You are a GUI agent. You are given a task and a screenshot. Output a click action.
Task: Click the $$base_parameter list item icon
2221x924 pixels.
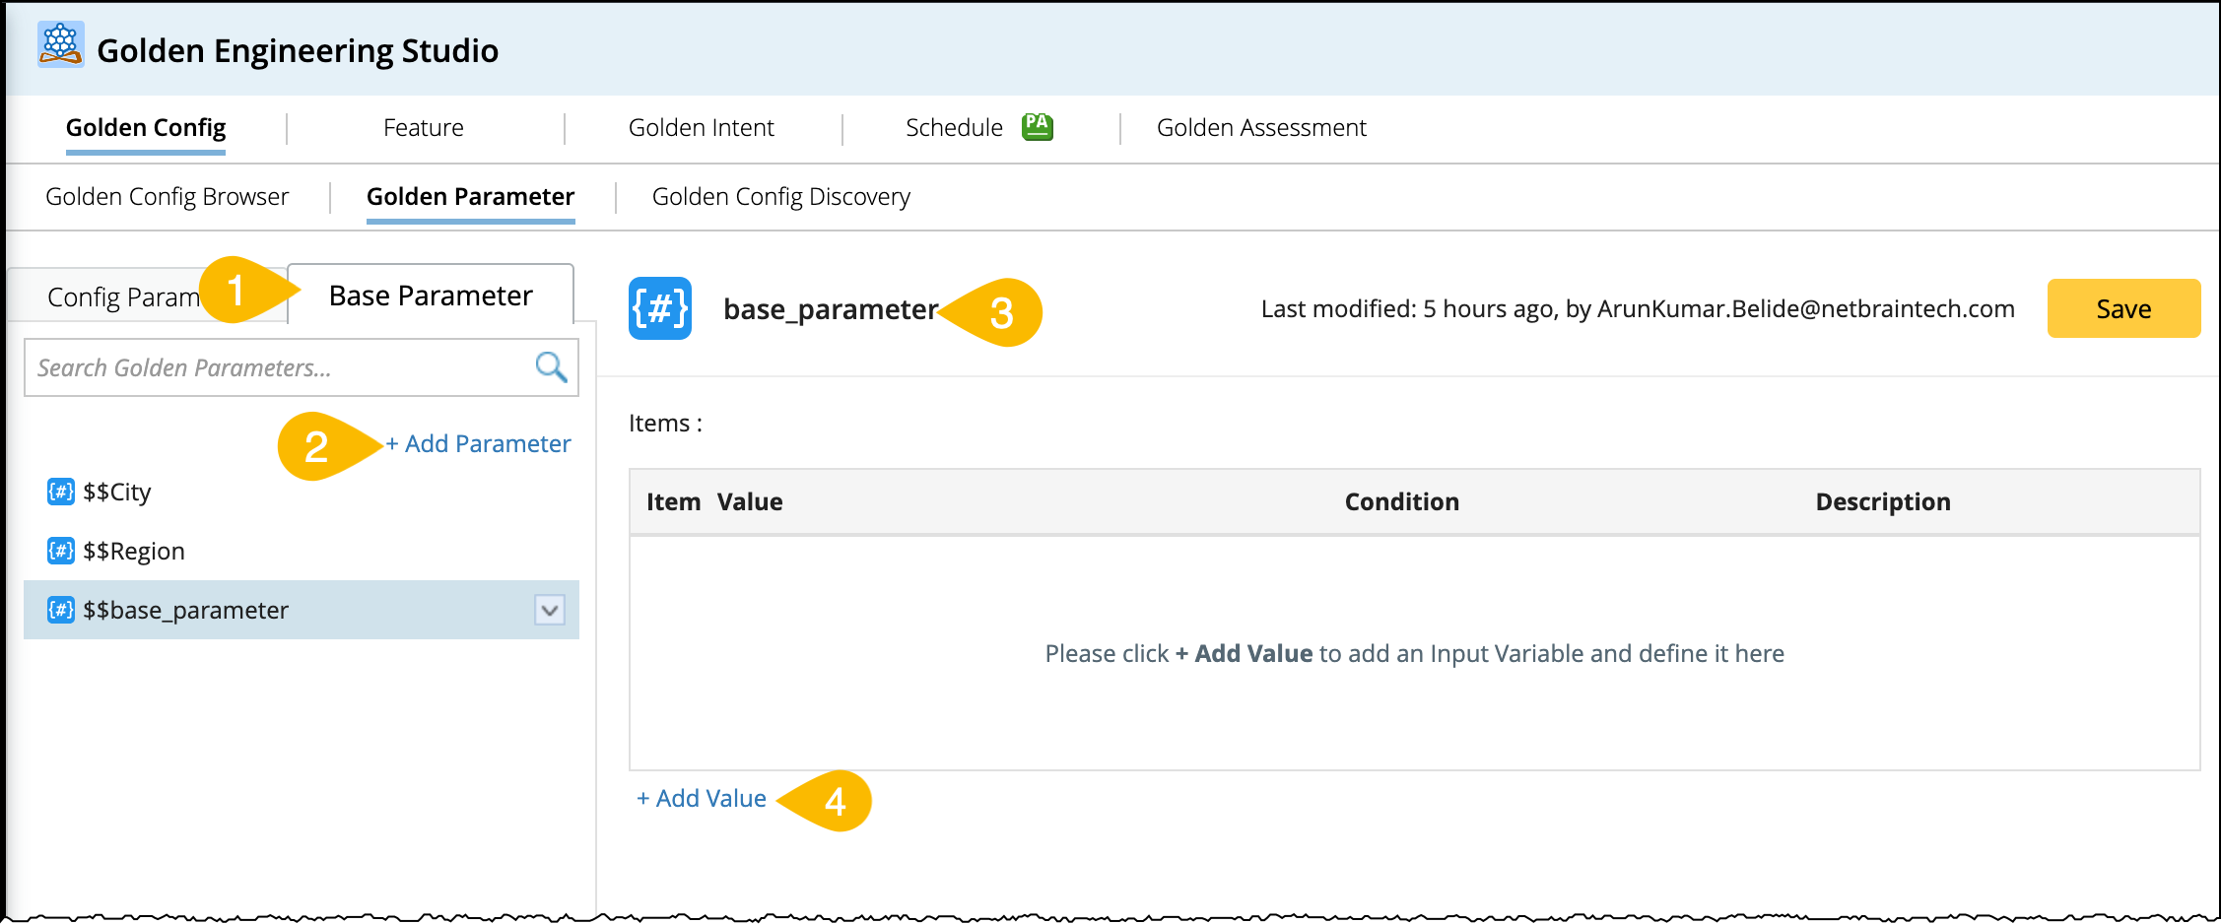pos(61,610)
